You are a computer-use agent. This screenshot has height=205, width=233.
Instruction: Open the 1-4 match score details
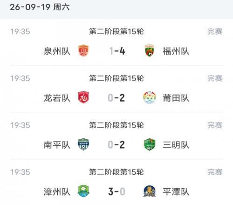[x=117, y=51]
